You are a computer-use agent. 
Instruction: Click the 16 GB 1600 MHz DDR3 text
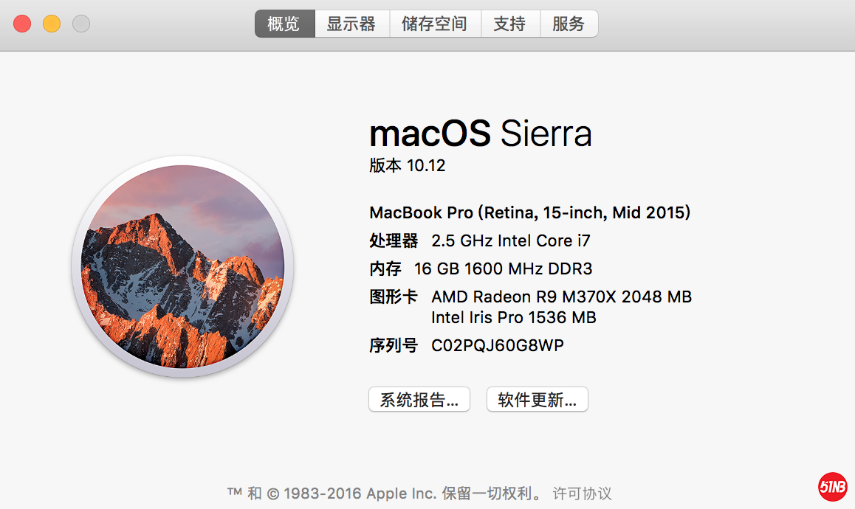click(504, 269)
